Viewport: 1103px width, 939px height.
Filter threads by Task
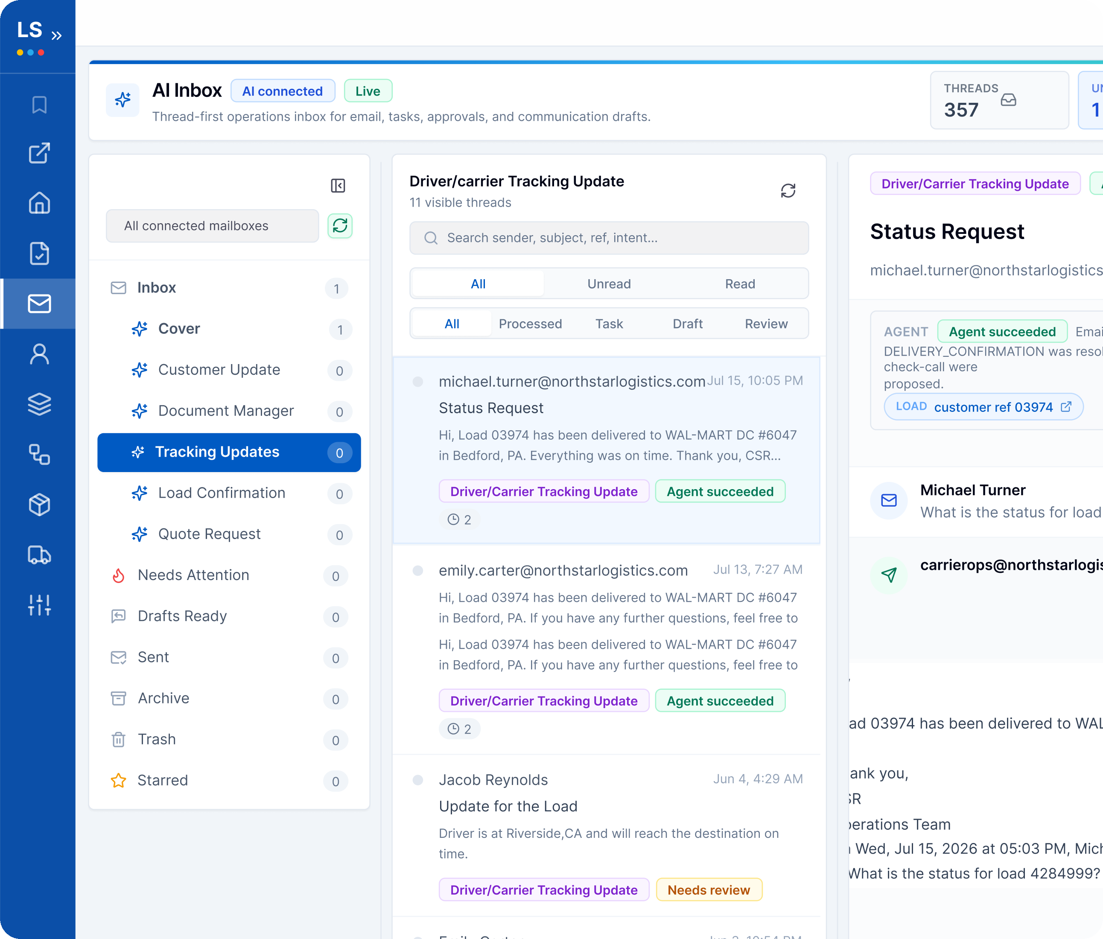click(609, 324)
